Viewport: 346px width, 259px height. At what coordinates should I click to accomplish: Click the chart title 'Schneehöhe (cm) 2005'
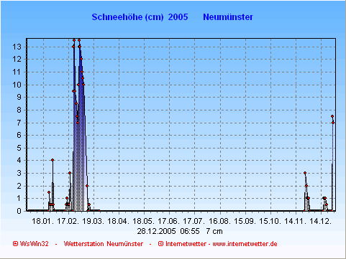[140, 17]
